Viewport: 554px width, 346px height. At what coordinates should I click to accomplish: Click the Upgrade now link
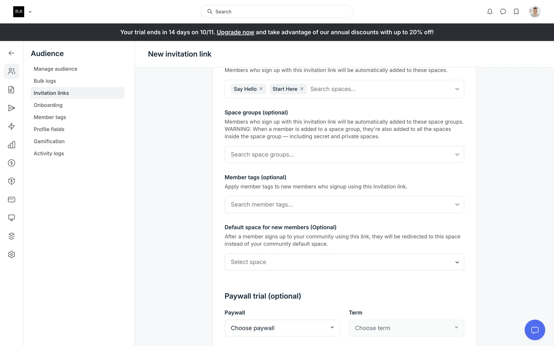(235, 32)
